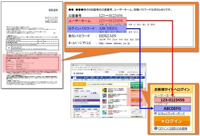Click the browser back arrow
200x136 pixels.
tap(73, 68)
